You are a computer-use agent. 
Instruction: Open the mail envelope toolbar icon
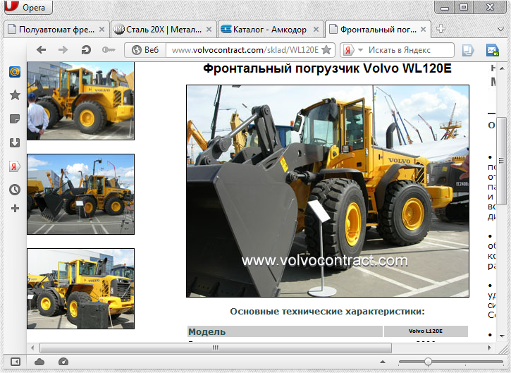pyautogui.click(x=493, y=50)
